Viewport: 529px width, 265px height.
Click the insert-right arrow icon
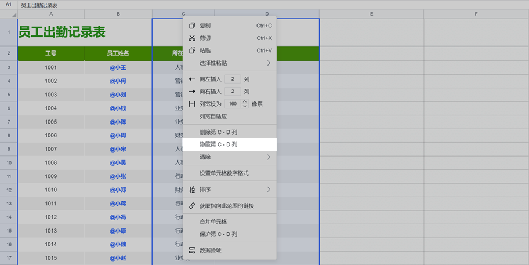192,92
